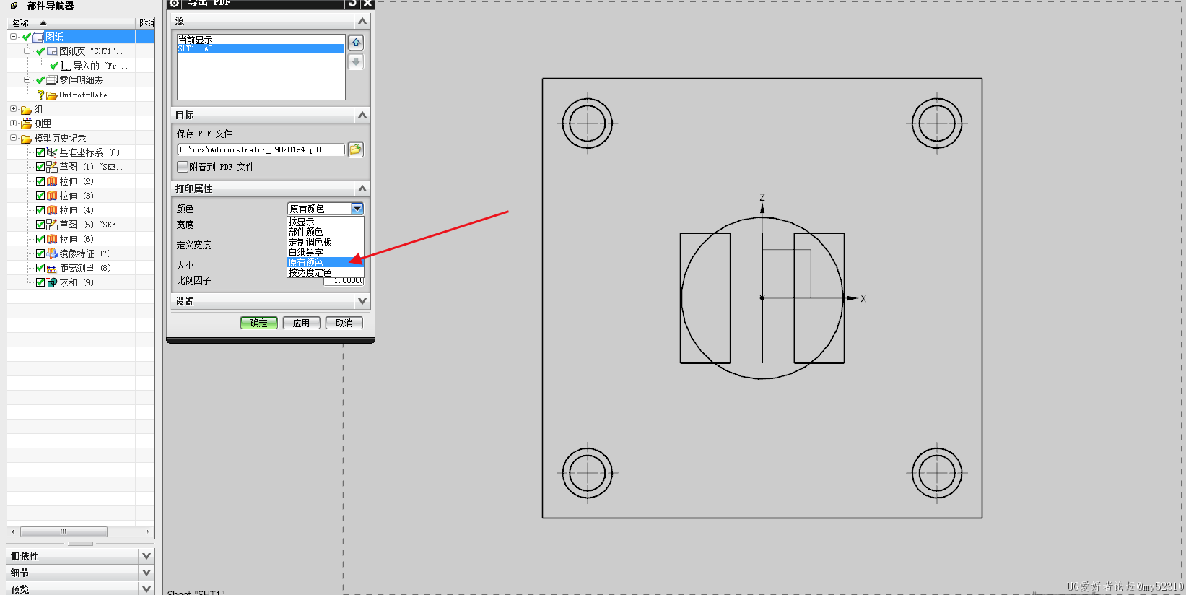The image size is (1186, 595).
Task: Click the 距离测量 (8) measure icon
Action: click(x=52, y=268)
